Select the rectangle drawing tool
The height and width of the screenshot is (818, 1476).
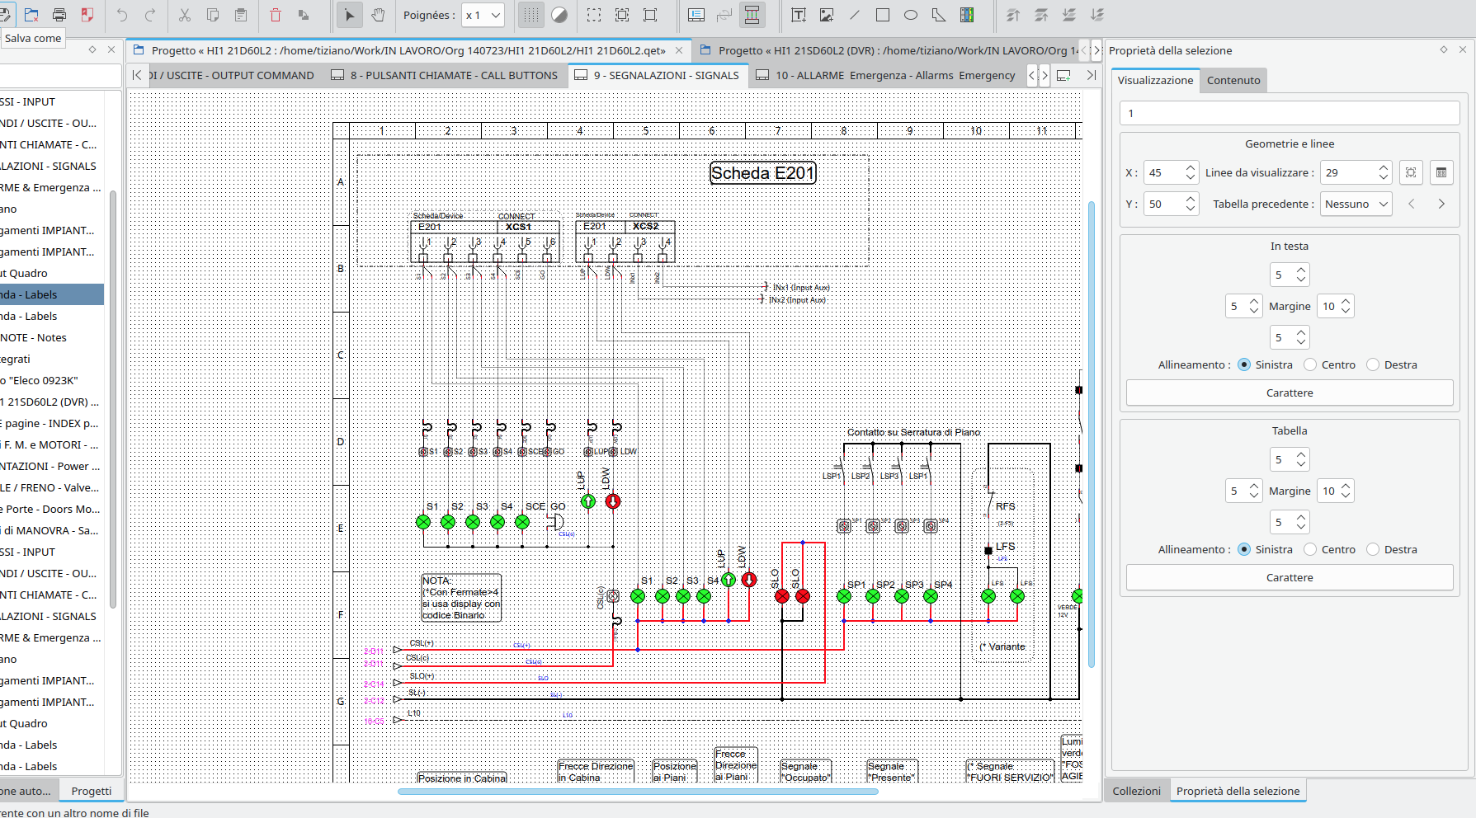[883, 15]
